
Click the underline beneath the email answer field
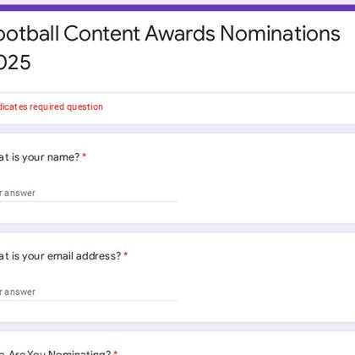[89, 300]
